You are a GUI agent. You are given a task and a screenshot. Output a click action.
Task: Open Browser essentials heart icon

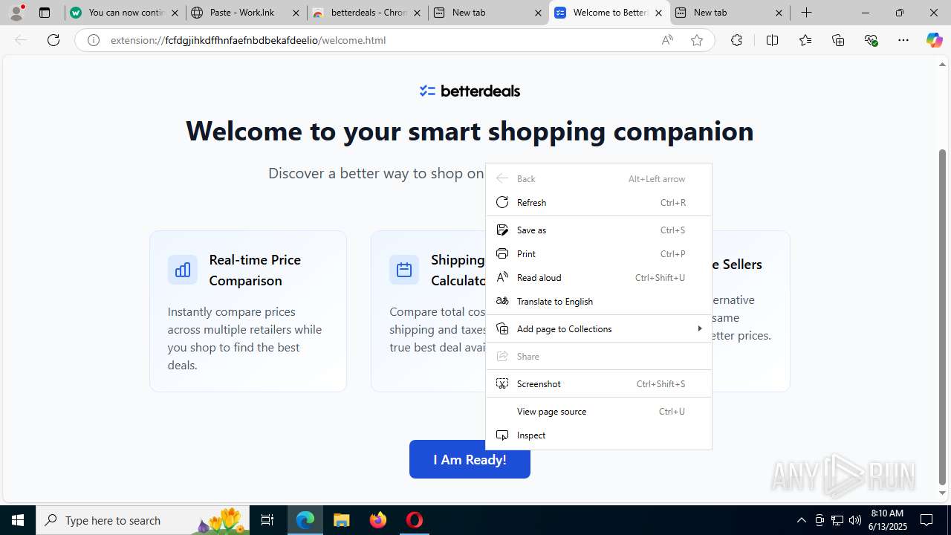point(871,40)
